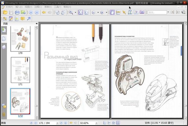The height and width of the screenshot is (126, 188).
Task: Open the attachments paperclip panel
Action: point(4,114)
